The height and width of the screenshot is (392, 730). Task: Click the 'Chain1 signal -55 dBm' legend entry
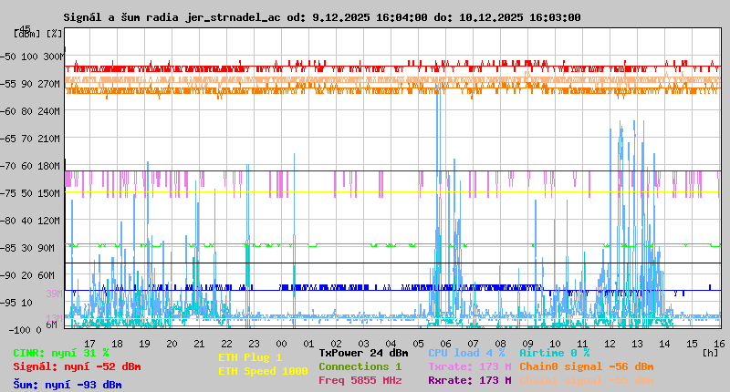tap(587, 380)
